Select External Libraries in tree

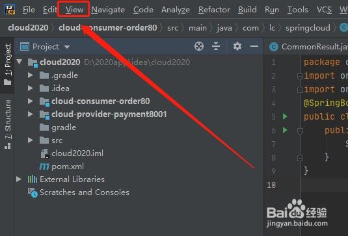[72, 179]
